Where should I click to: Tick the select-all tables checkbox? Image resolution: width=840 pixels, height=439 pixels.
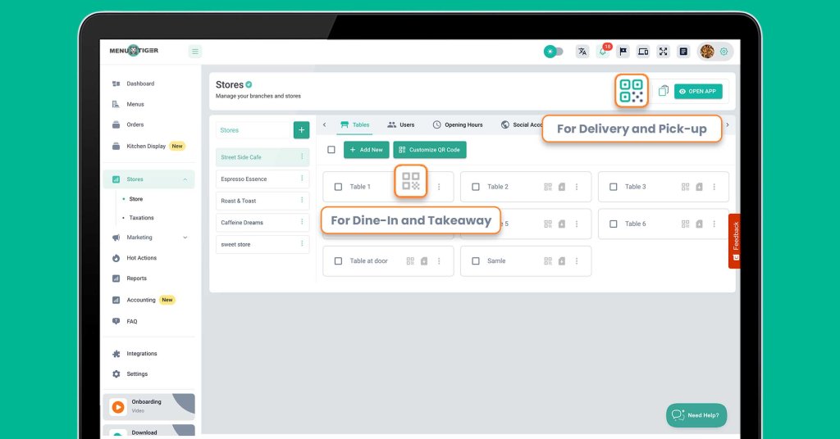331,150
